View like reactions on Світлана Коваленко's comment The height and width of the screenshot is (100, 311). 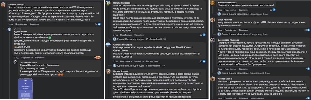(202, 61)
